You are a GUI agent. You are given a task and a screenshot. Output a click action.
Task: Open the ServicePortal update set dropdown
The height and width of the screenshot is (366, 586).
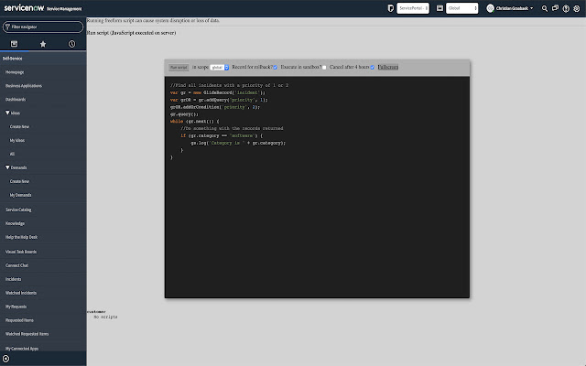point(413,8)
